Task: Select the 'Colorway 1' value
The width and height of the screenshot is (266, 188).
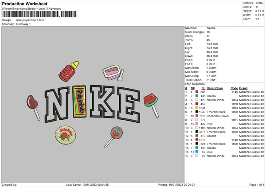Action: tap(23, 24)
